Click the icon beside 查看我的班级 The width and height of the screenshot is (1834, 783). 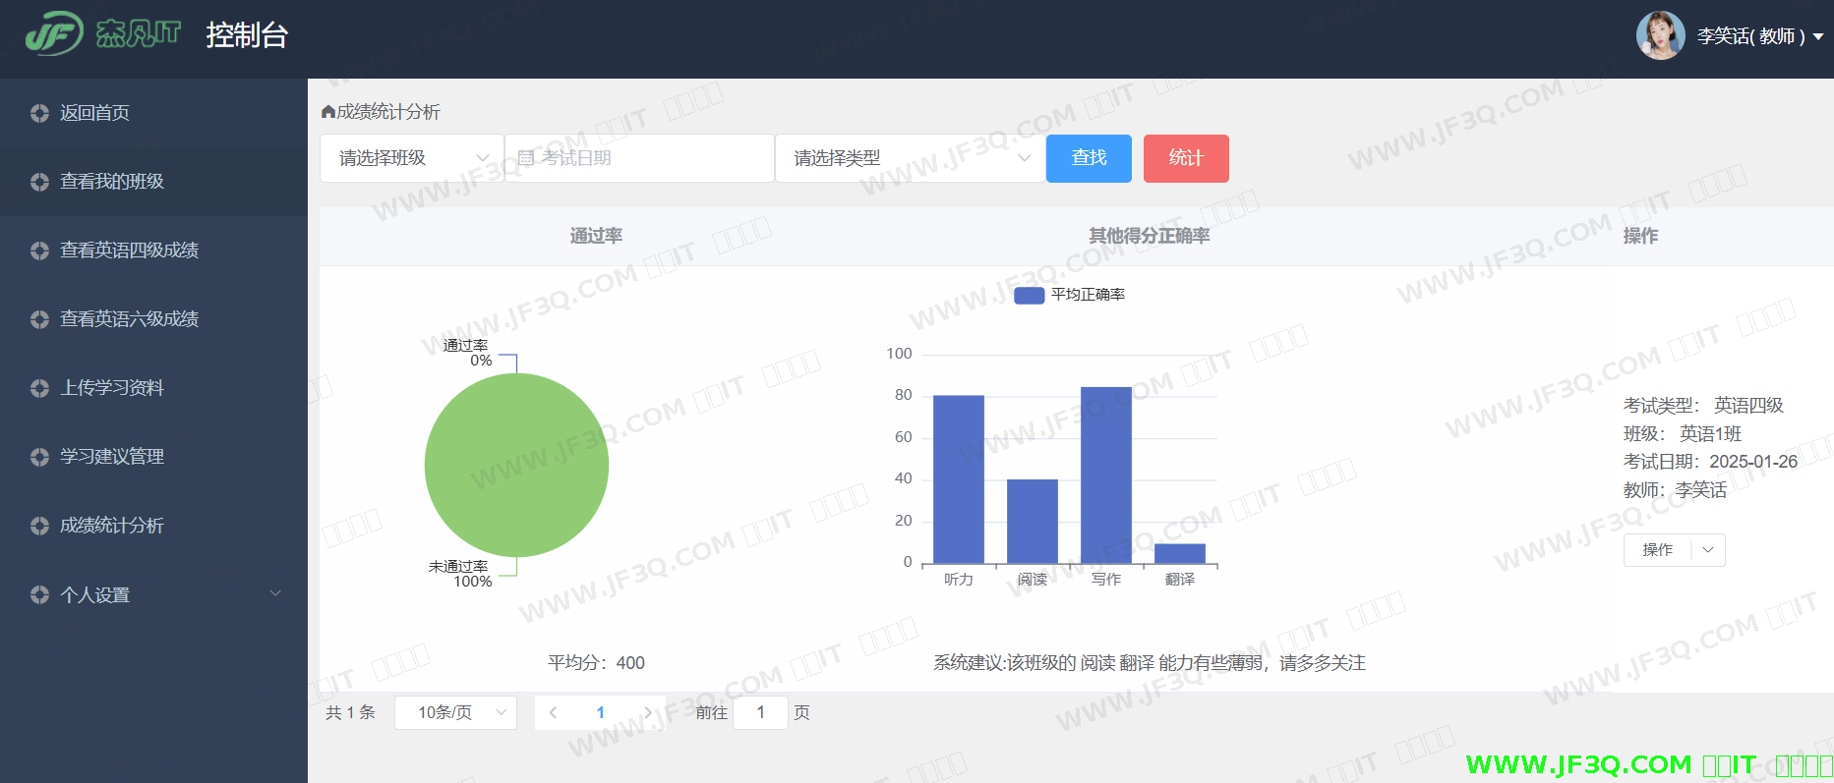(x=39, y=182)
